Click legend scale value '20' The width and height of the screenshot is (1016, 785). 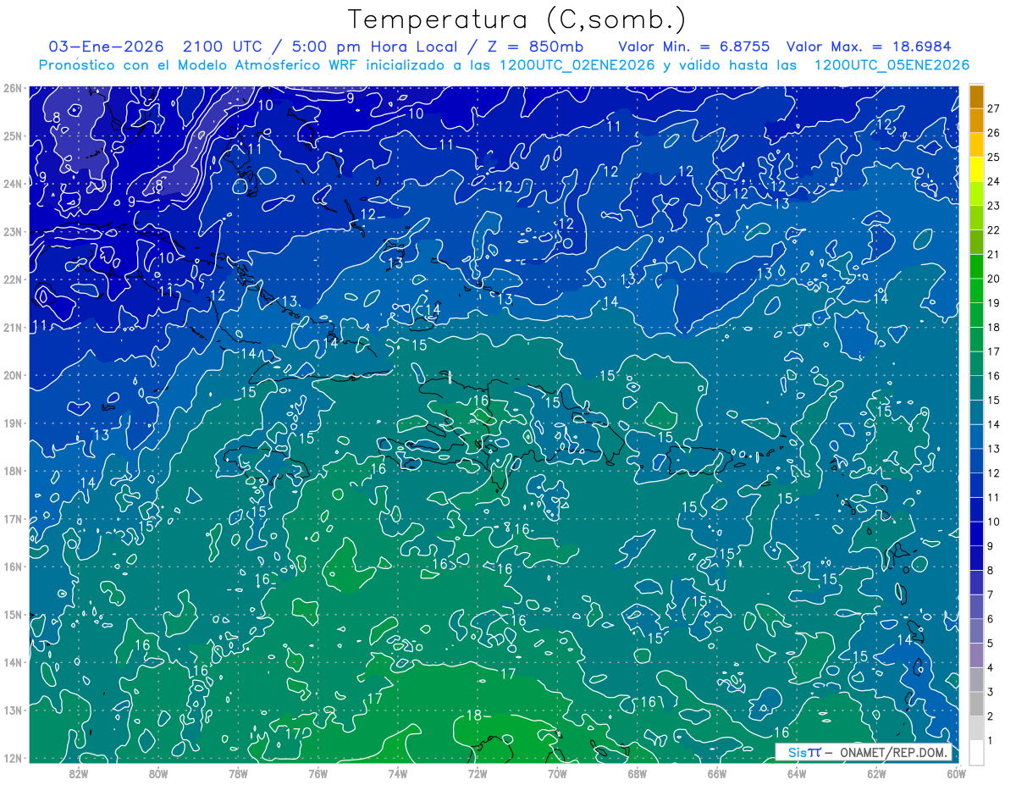(x=993, y=279)
